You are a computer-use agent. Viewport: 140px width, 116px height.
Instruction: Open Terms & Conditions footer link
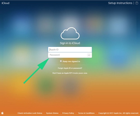click(x=86, y=113)
